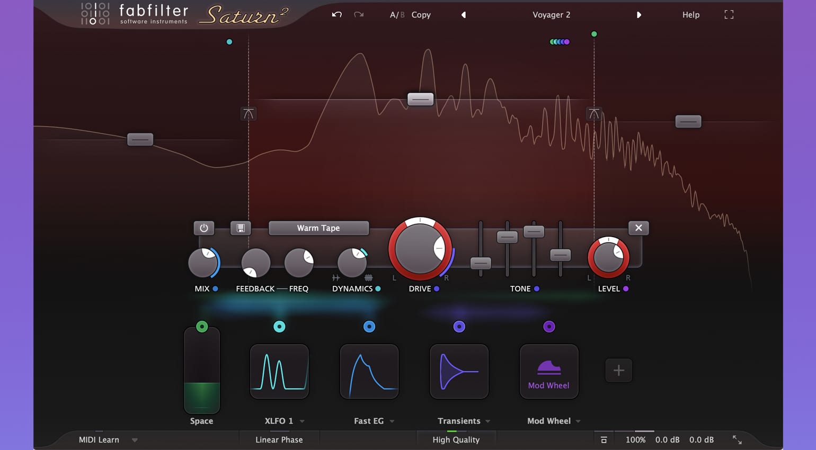816x450 pixels.
Task: Click the undo arrow icon
Action: click(x=336, y=15)
